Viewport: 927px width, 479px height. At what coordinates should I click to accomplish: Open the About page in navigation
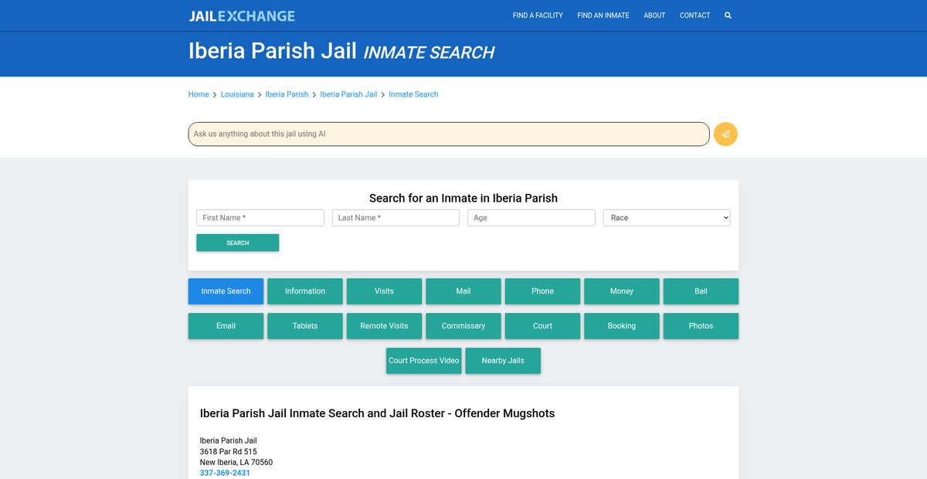(x=654, y=15)
